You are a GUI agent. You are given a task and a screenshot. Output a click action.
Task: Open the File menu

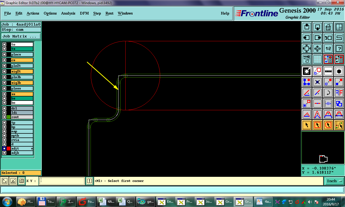tap(8, 13)
